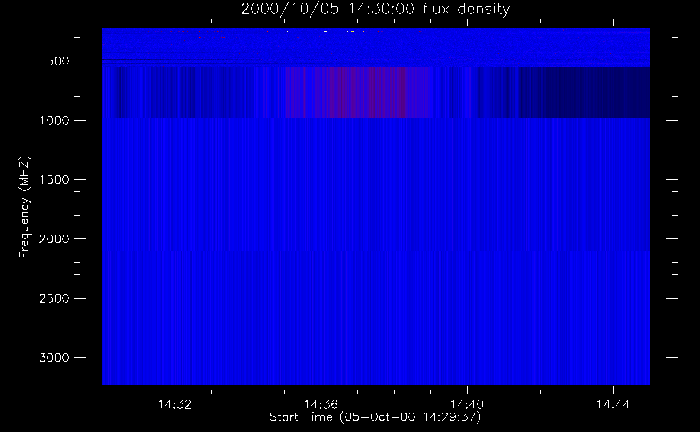700x432 pixels.
Task: Click the 14:40 time tick label
Action: click(x=467, y=405)
